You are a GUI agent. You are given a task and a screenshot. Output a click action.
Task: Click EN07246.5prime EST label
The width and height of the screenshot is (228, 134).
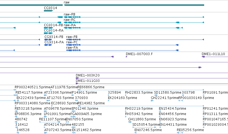148,130
